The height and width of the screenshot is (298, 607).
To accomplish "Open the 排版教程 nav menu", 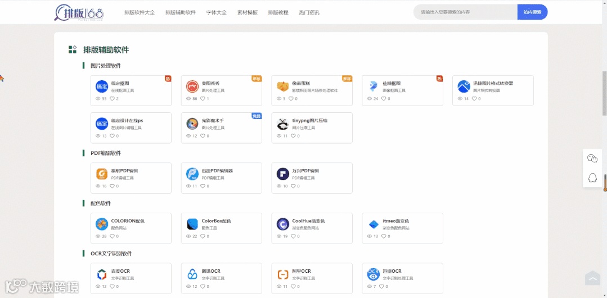I will click(x=278, y=12).
